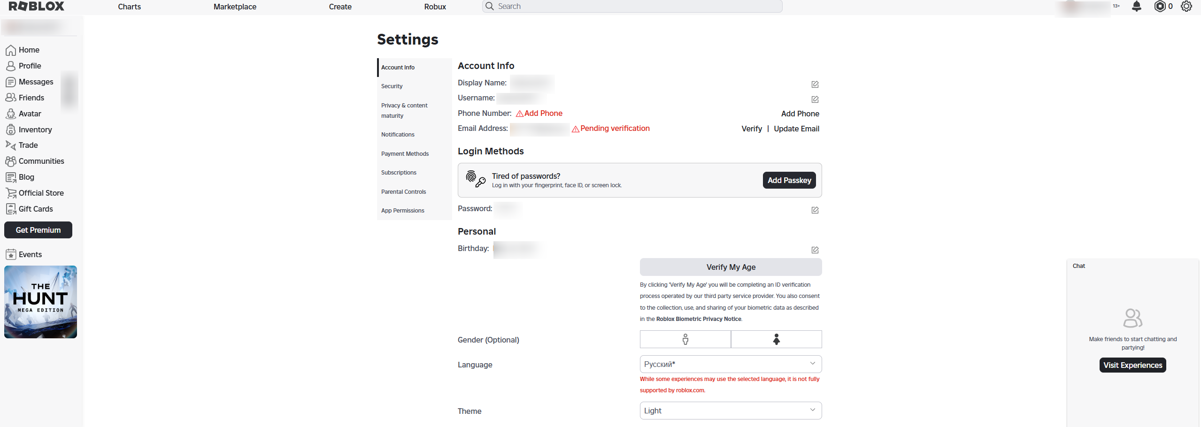Select the female gender option
The width and height of the screenshot is (1201, 427).
pos(776,339)
